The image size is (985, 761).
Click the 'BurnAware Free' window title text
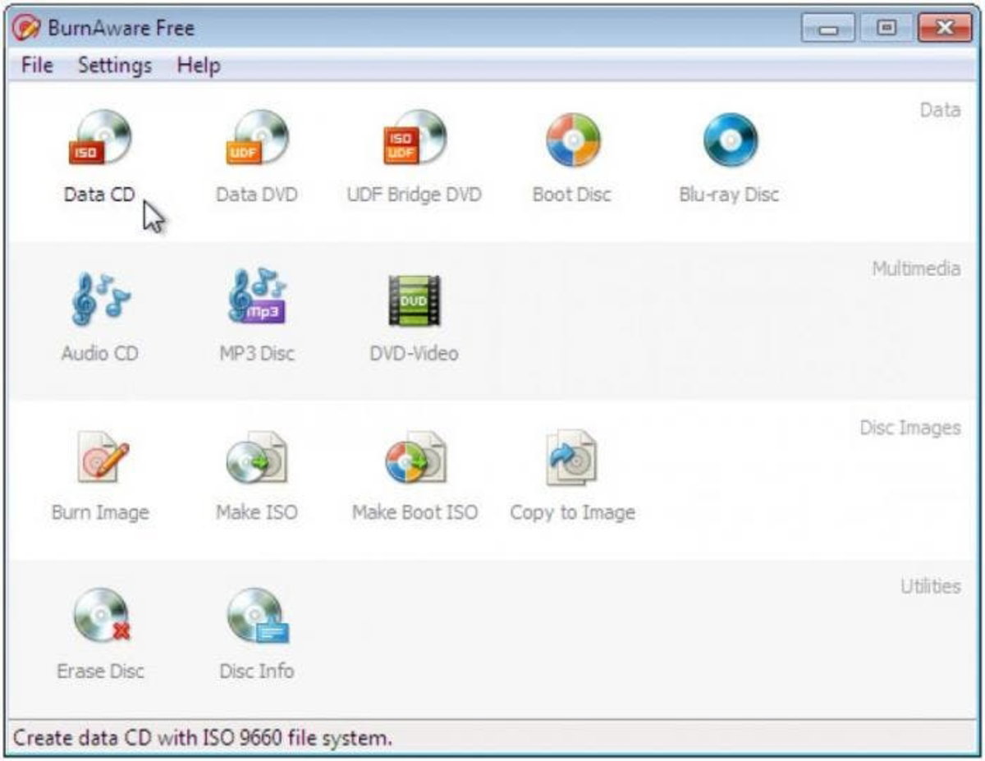pos(121,29)
